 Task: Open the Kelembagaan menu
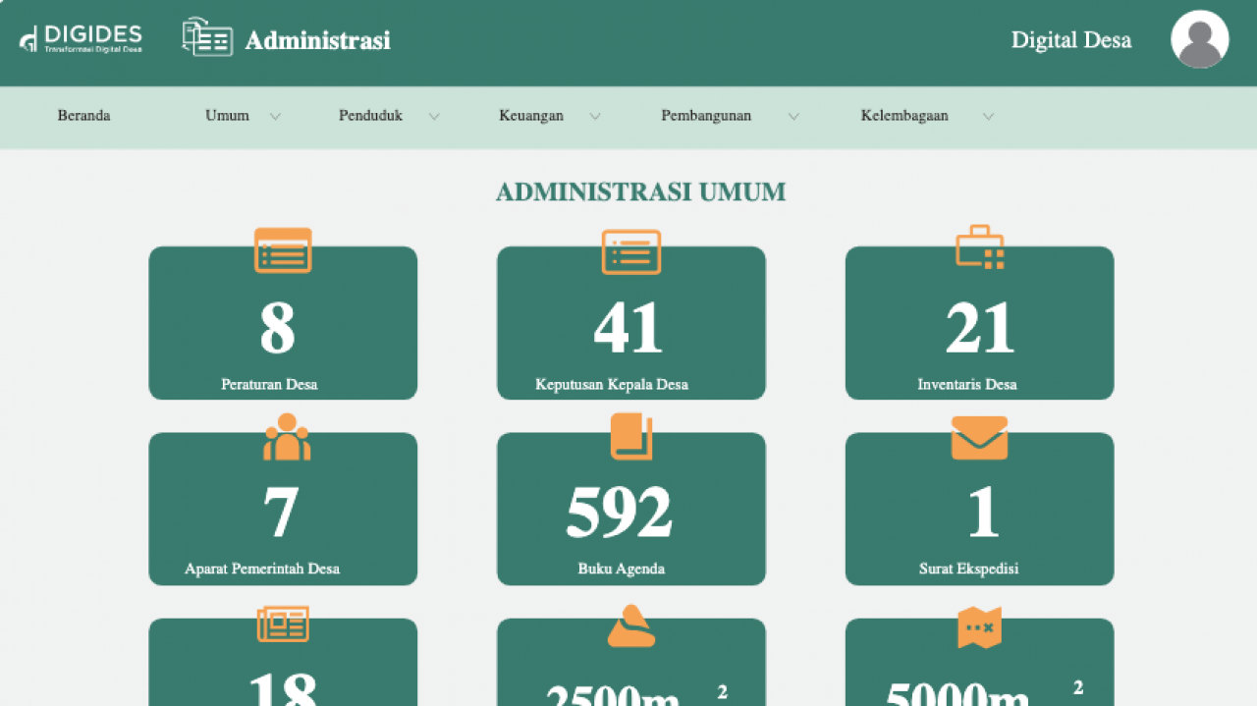point(904,116)
